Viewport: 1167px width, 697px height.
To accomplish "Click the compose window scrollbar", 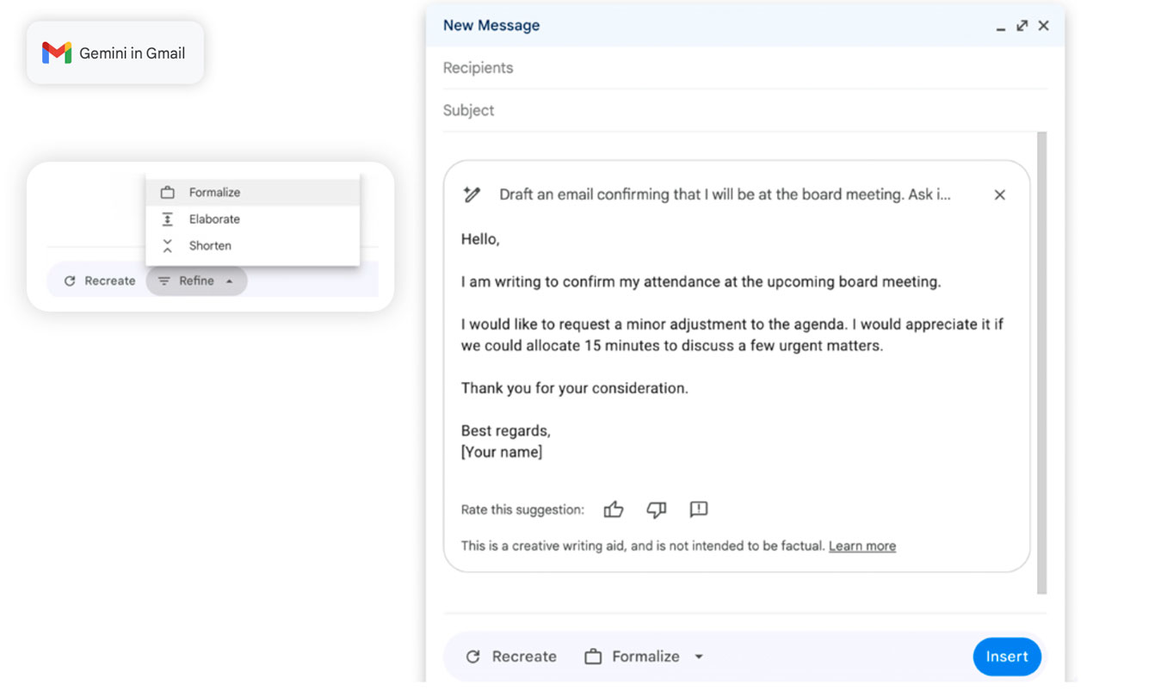I will click(1042, 362).
